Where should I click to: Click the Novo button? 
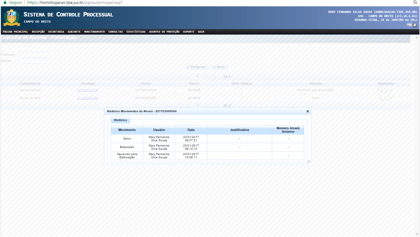pos(219,67)
